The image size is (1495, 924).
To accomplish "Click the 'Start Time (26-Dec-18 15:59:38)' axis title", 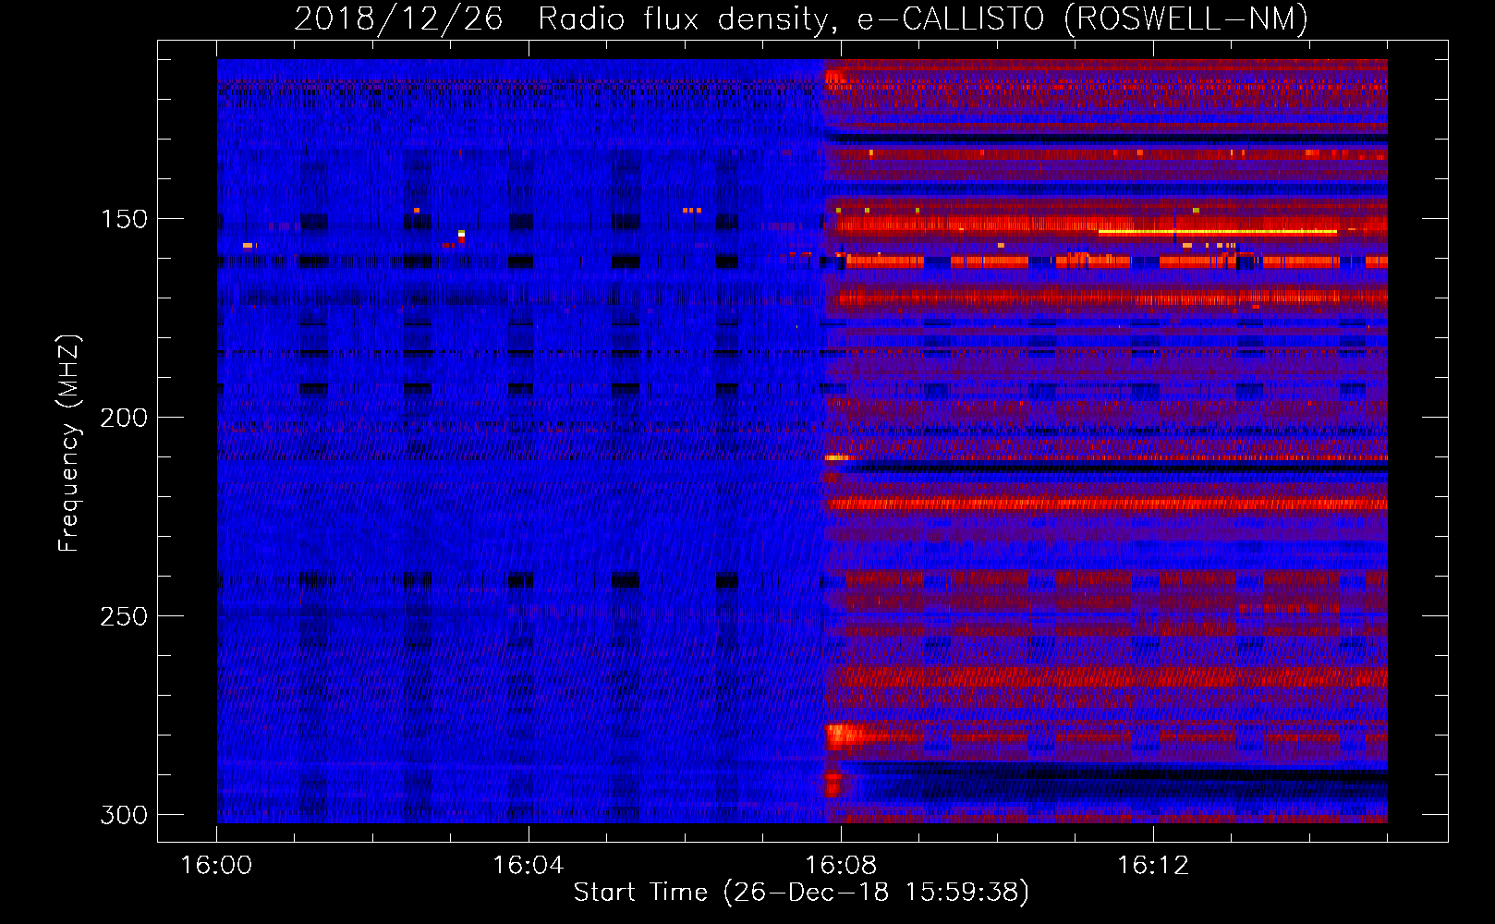I will [x=801, y=893].
